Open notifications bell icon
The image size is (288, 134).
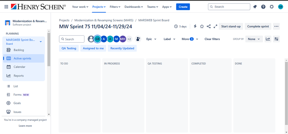pyautogui.click(x=255, y=7)
